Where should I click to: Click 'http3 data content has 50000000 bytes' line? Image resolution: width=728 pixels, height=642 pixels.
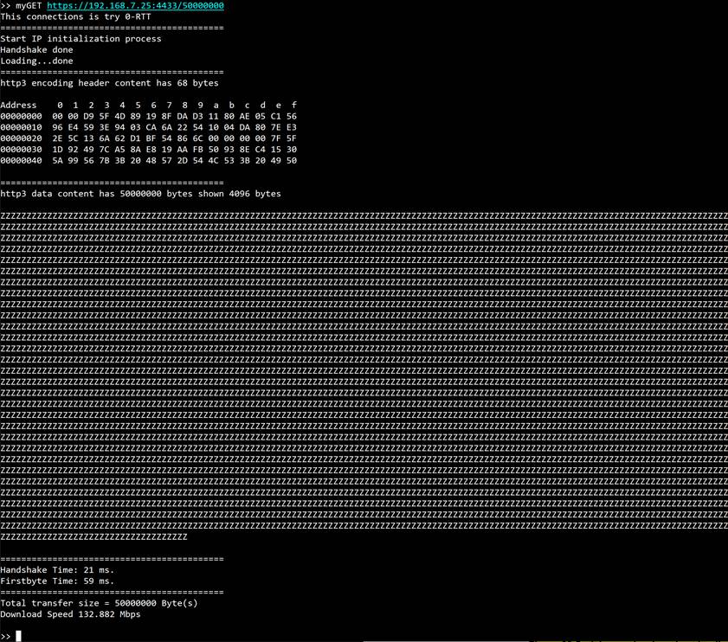pos(141,194)
